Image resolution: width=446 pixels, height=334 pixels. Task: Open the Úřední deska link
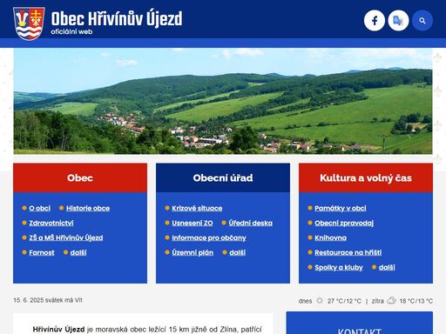tap(250, 223)
